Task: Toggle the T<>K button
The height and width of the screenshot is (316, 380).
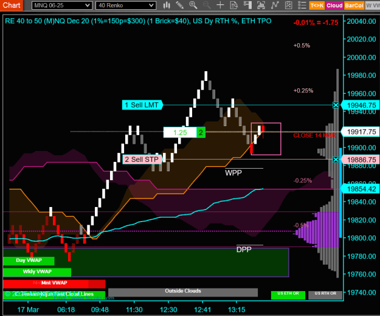Action: [x=317, y=5]
